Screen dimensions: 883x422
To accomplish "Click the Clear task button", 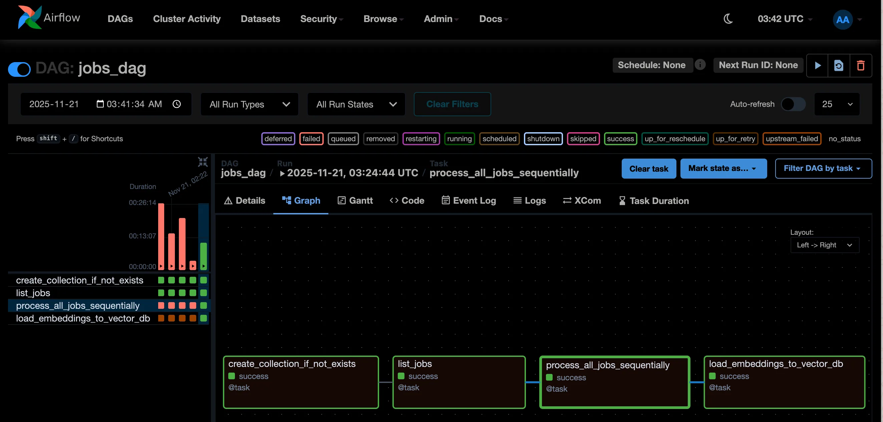I will (x=649, y=168).
